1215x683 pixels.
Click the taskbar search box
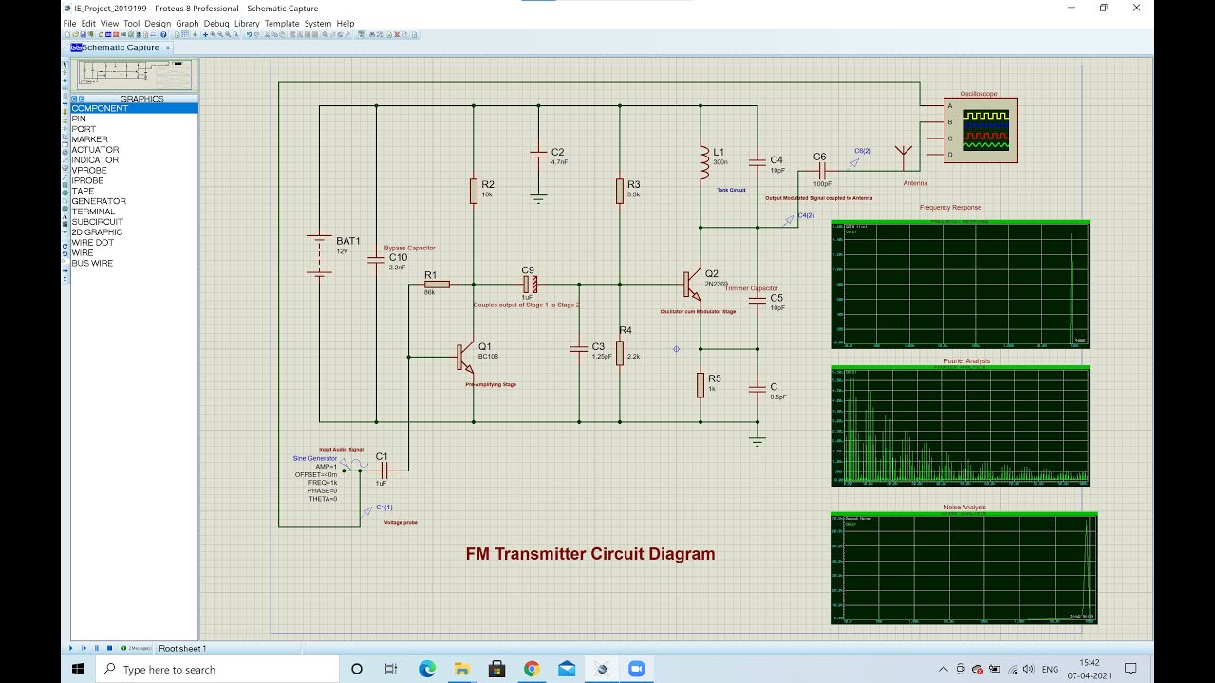pos(217,669)
